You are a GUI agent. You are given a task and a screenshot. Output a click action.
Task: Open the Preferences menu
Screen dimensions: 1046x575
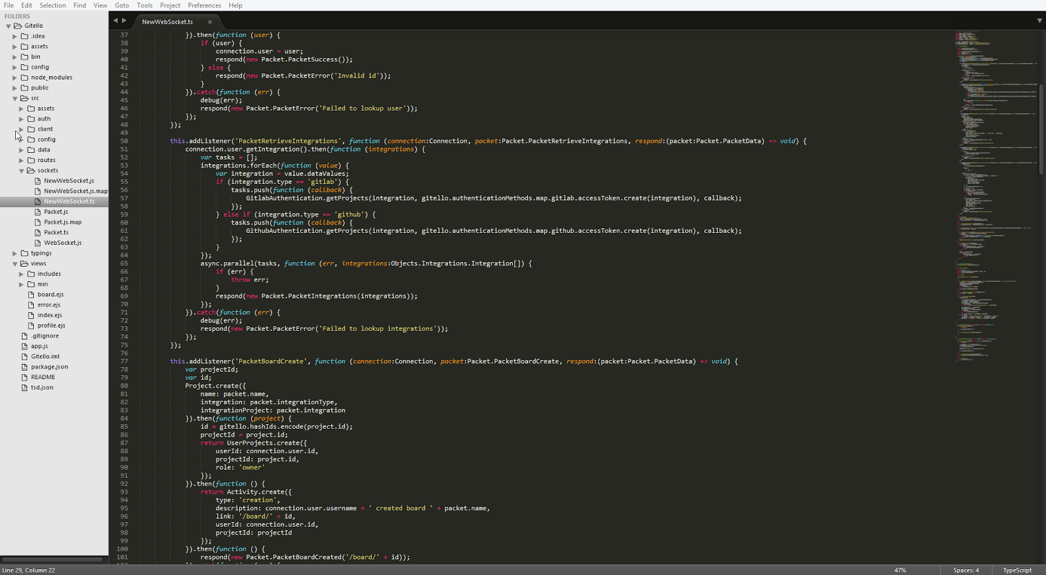pyautogui.click(x=204, y=5)
